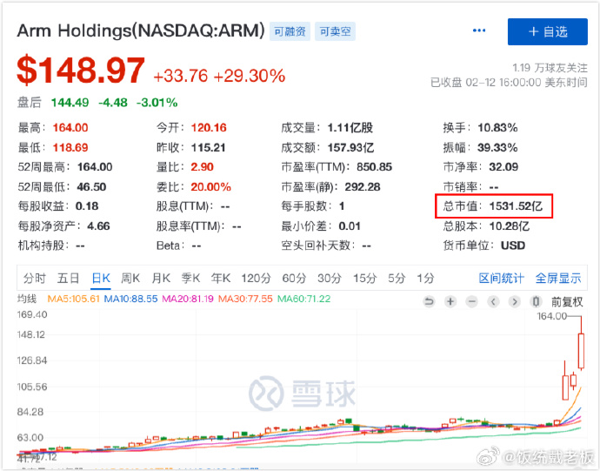The width and height of the screenshot is (600, 471).
Task: Select the 周K chart tab
Action: tap(130, 279)
